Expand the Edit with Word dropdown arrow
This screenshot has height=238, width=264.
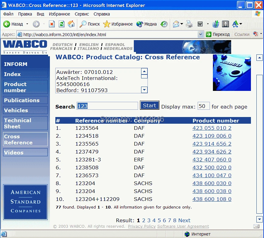(208, 24)
